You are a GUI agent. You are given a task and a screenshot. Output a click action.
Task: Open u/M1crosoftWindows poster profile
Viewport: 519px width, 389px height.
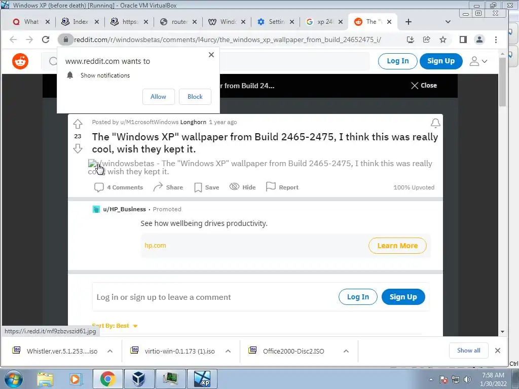coord(150,122)
